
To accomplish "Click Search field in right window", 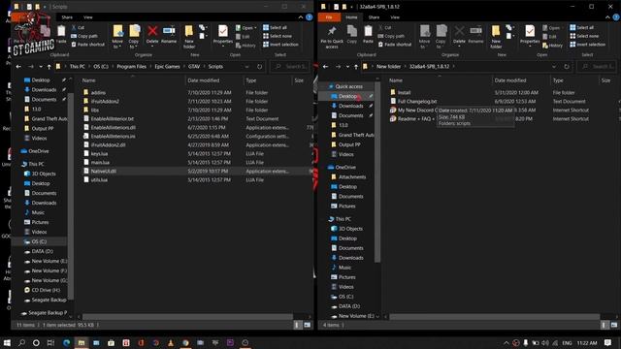I will point(598,67).
